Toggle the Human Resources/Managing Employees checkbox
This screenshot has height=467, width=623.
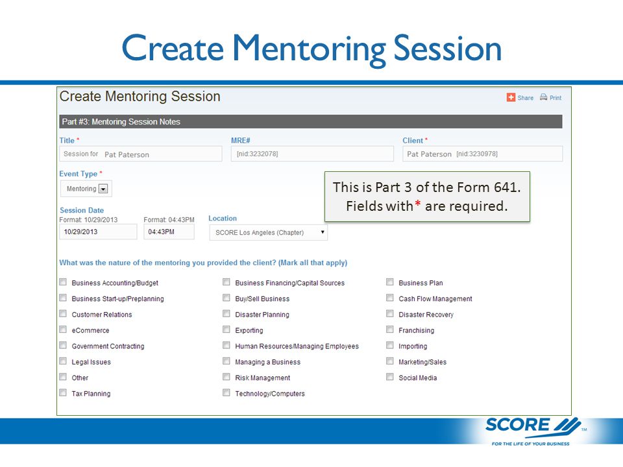[226, 345]
